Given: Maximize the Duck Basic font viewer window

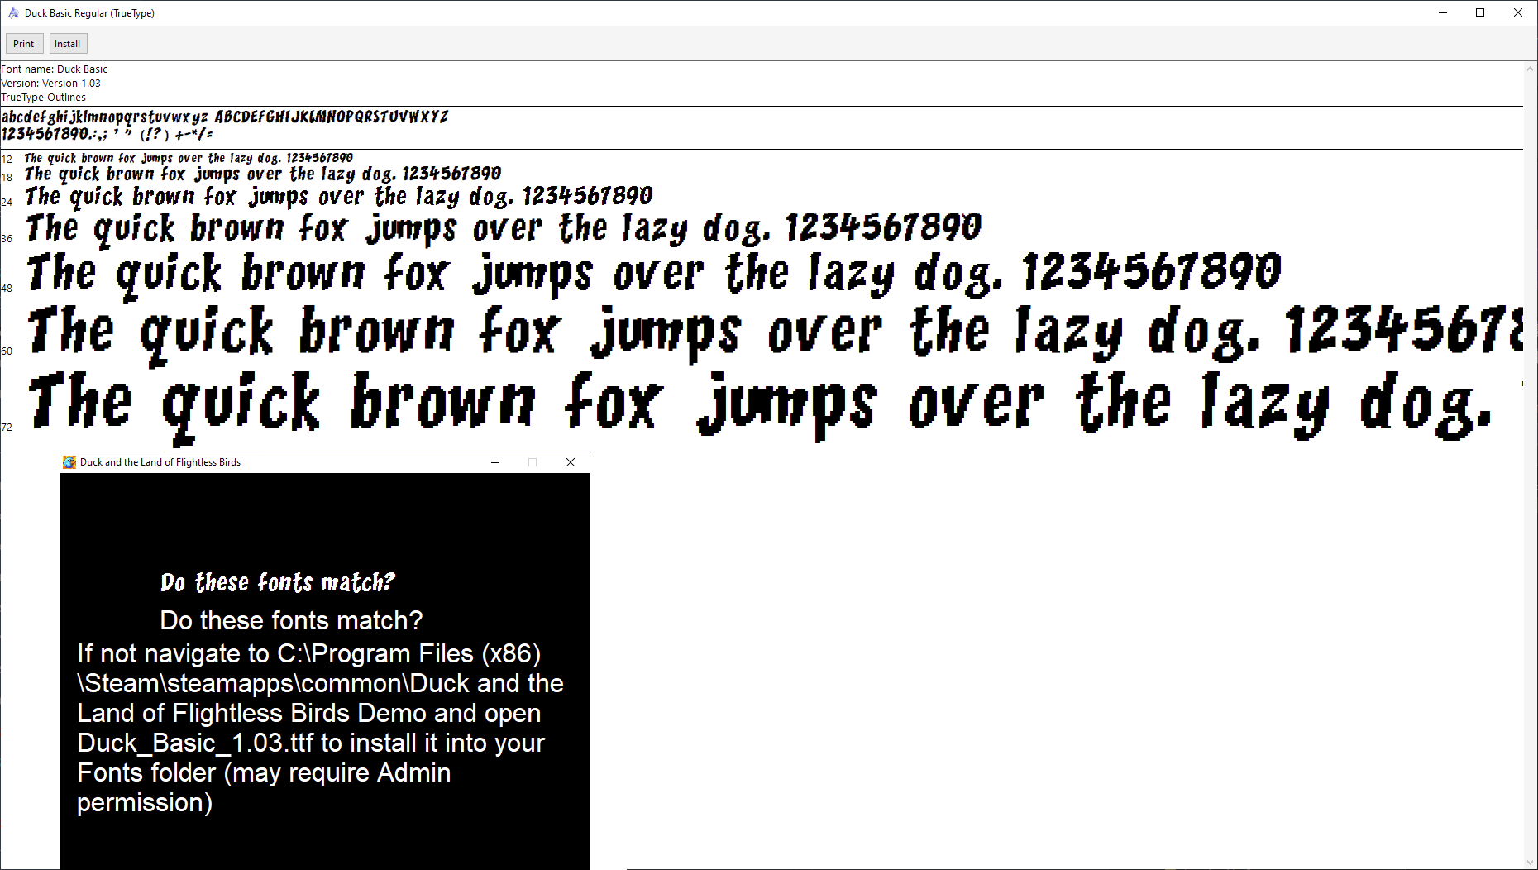Looking at the screenshot, I should tap(1480, 12).
